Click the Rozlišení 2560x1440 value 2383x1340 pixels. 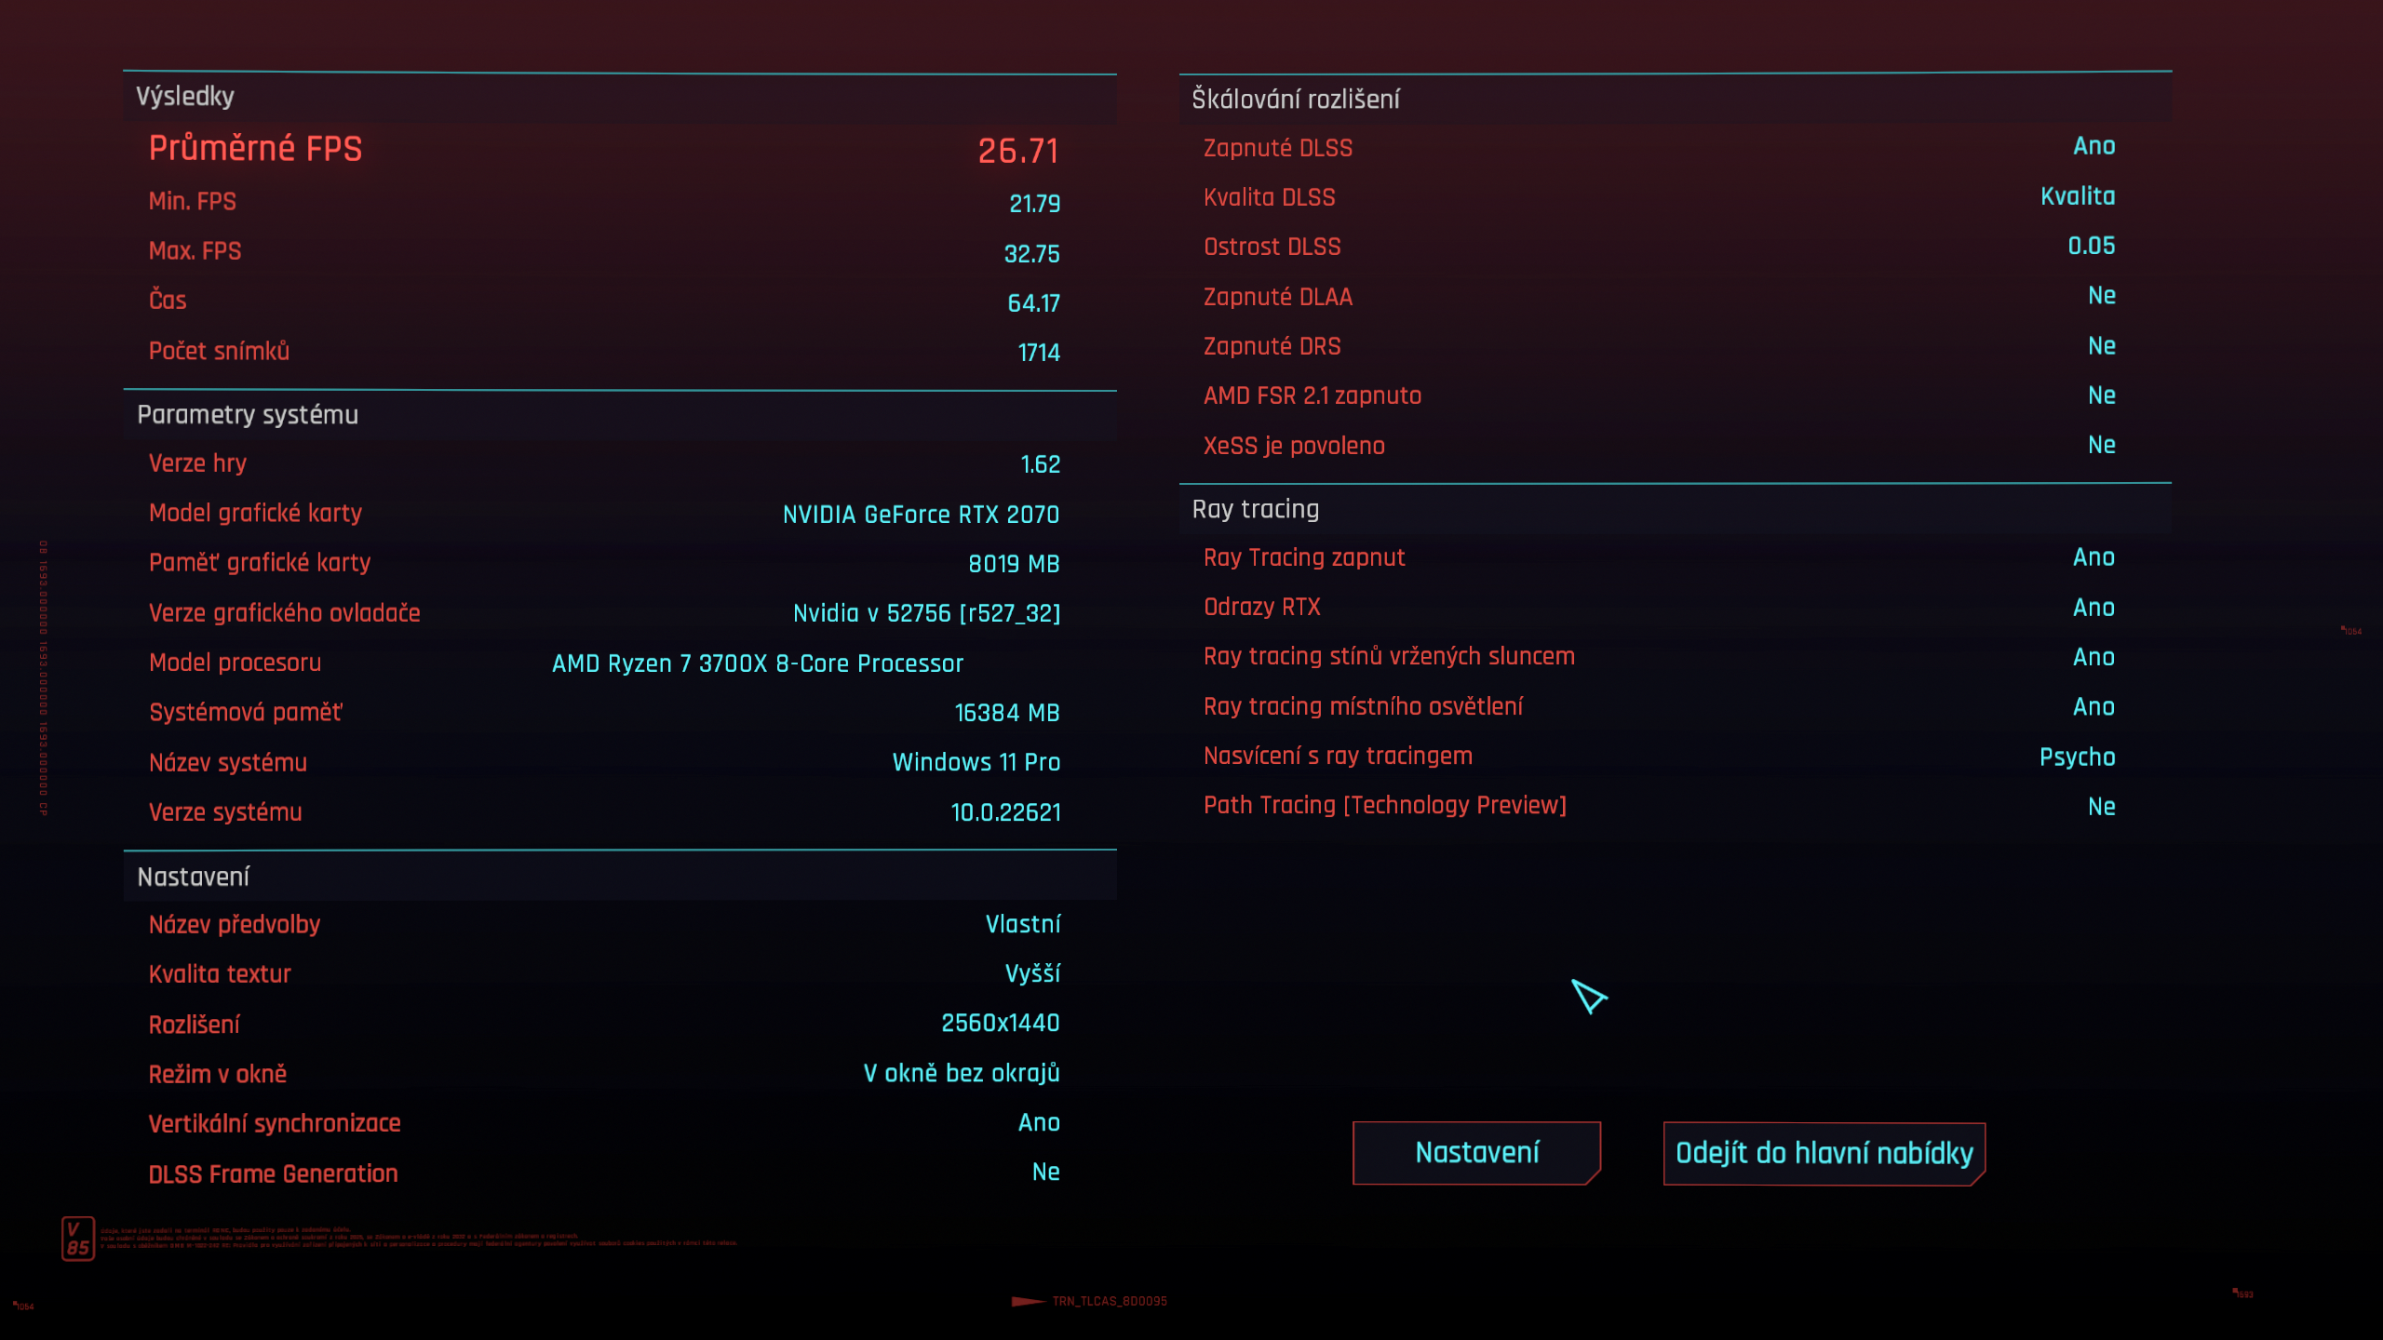pos(1000,1024)
